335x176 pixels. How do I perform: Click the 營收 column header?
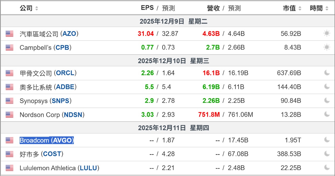213,8
